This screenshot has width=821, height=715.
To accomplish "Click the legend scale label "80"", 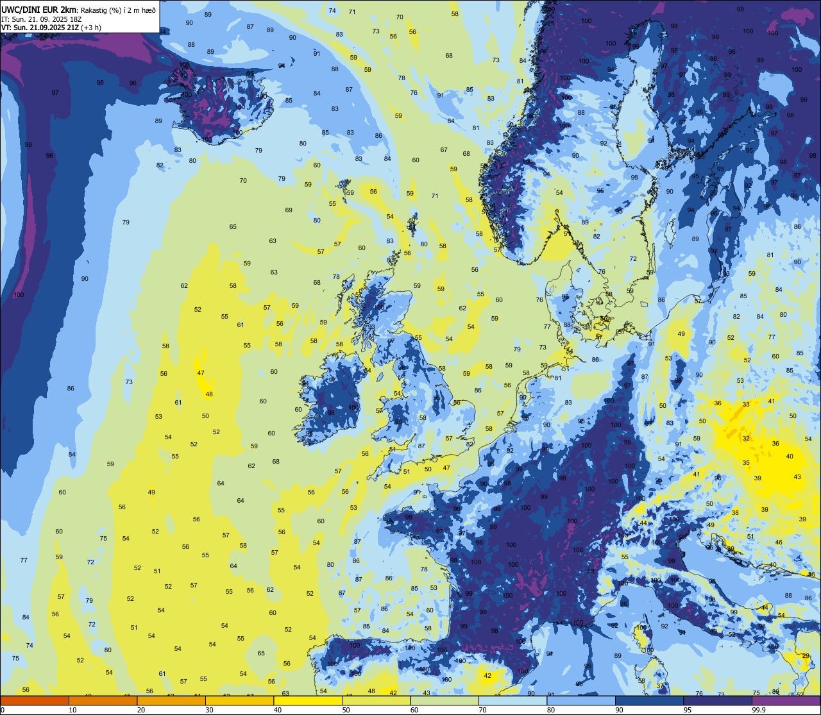I will click(x=551, y=710).
